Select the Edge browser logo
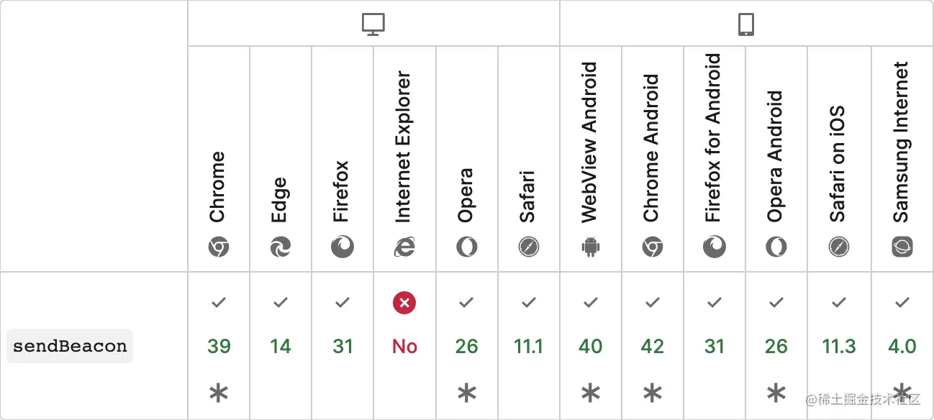 pos(281,247)
